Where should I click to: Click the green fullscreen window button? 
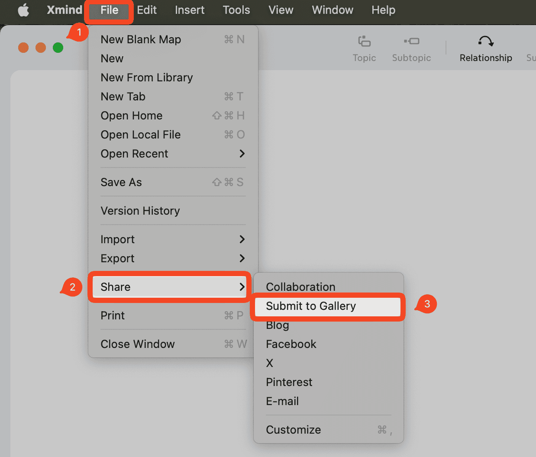58,48
